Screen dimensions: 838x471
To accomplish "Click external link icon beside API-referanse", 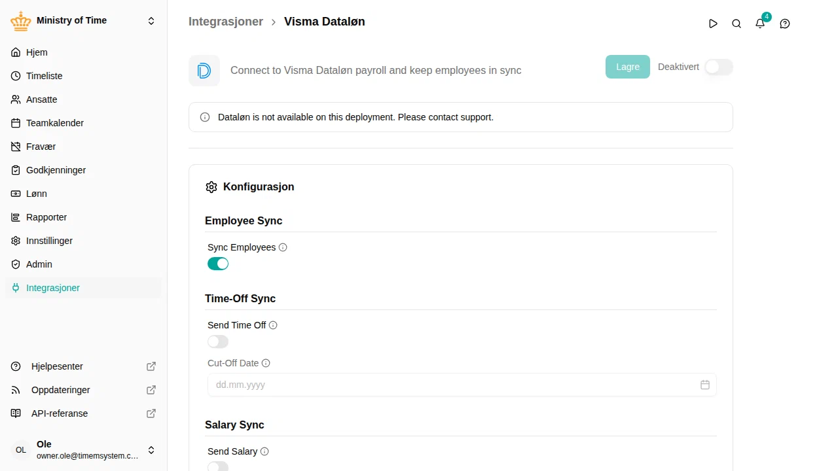I will [x=151, y=413].
